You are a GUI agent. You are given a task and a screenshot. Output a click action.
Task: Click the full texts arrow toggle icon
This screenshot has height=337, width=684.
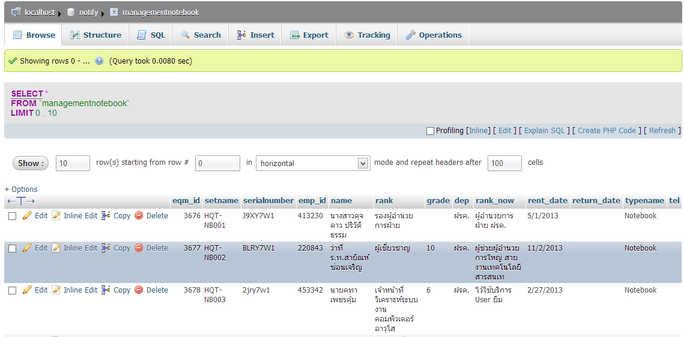point(21,201)
